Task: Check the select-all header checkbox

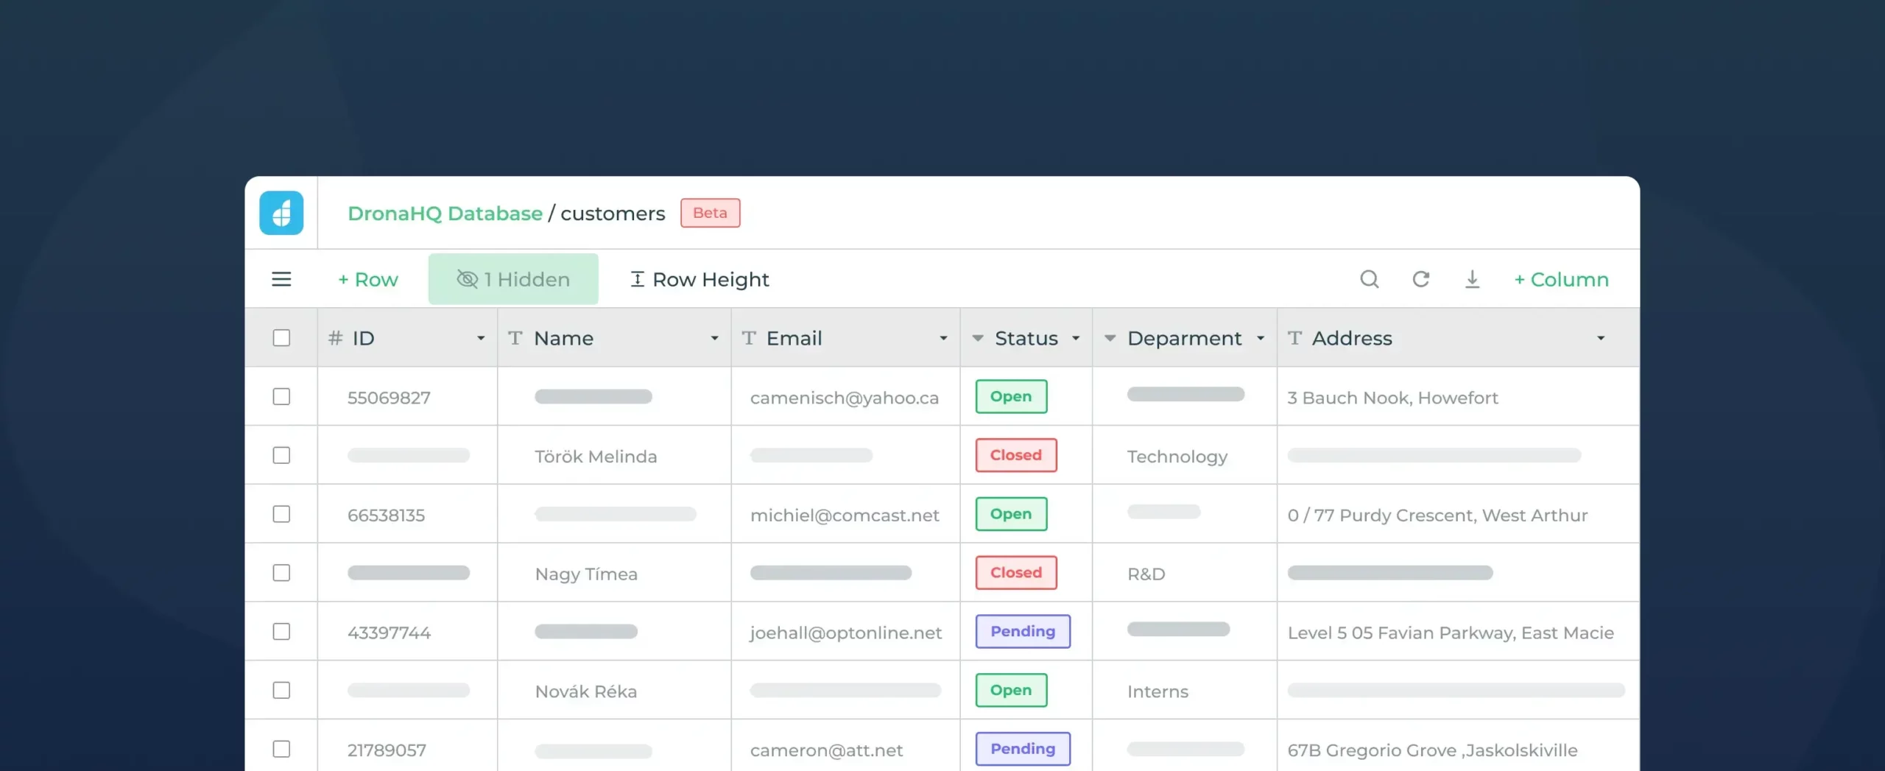Action: [x=281, y=338]
